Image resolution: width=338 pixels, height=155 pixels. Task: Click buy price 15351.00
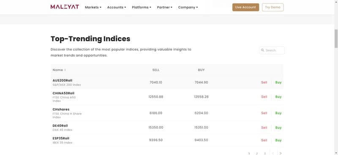pos(202,128)
